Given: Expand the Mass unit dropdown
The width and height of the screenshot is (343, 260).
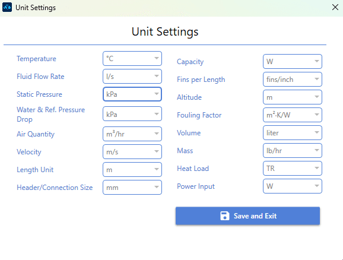Looking at the screenshot, I should click(x=293, y=151).
